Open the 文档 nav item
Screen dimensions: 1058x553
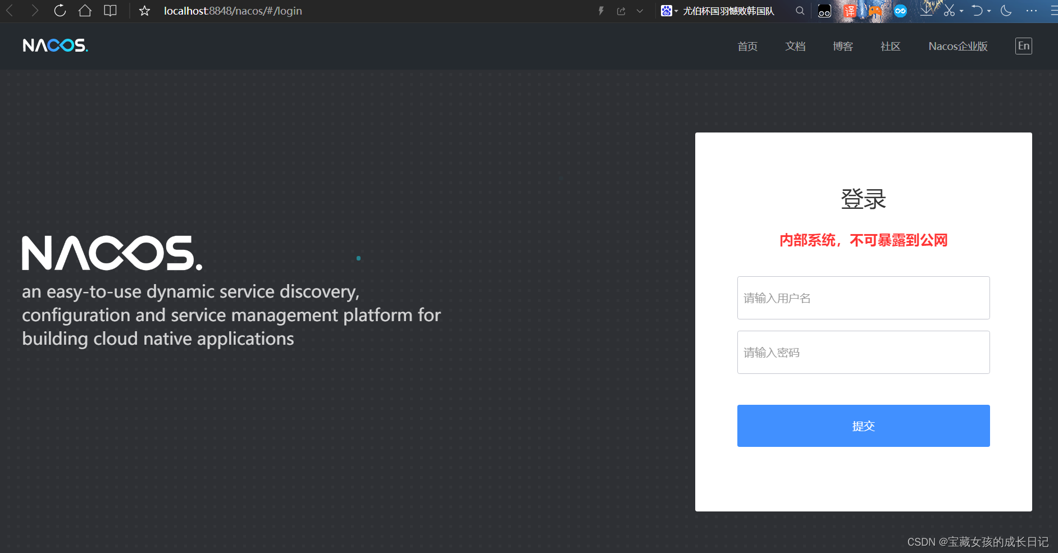(795, 46)
